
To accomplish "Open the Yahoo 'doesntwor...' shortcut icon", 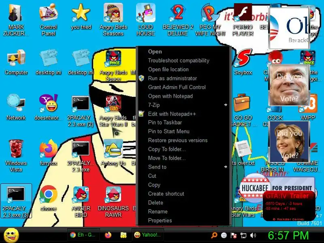I will pos(48,107).
